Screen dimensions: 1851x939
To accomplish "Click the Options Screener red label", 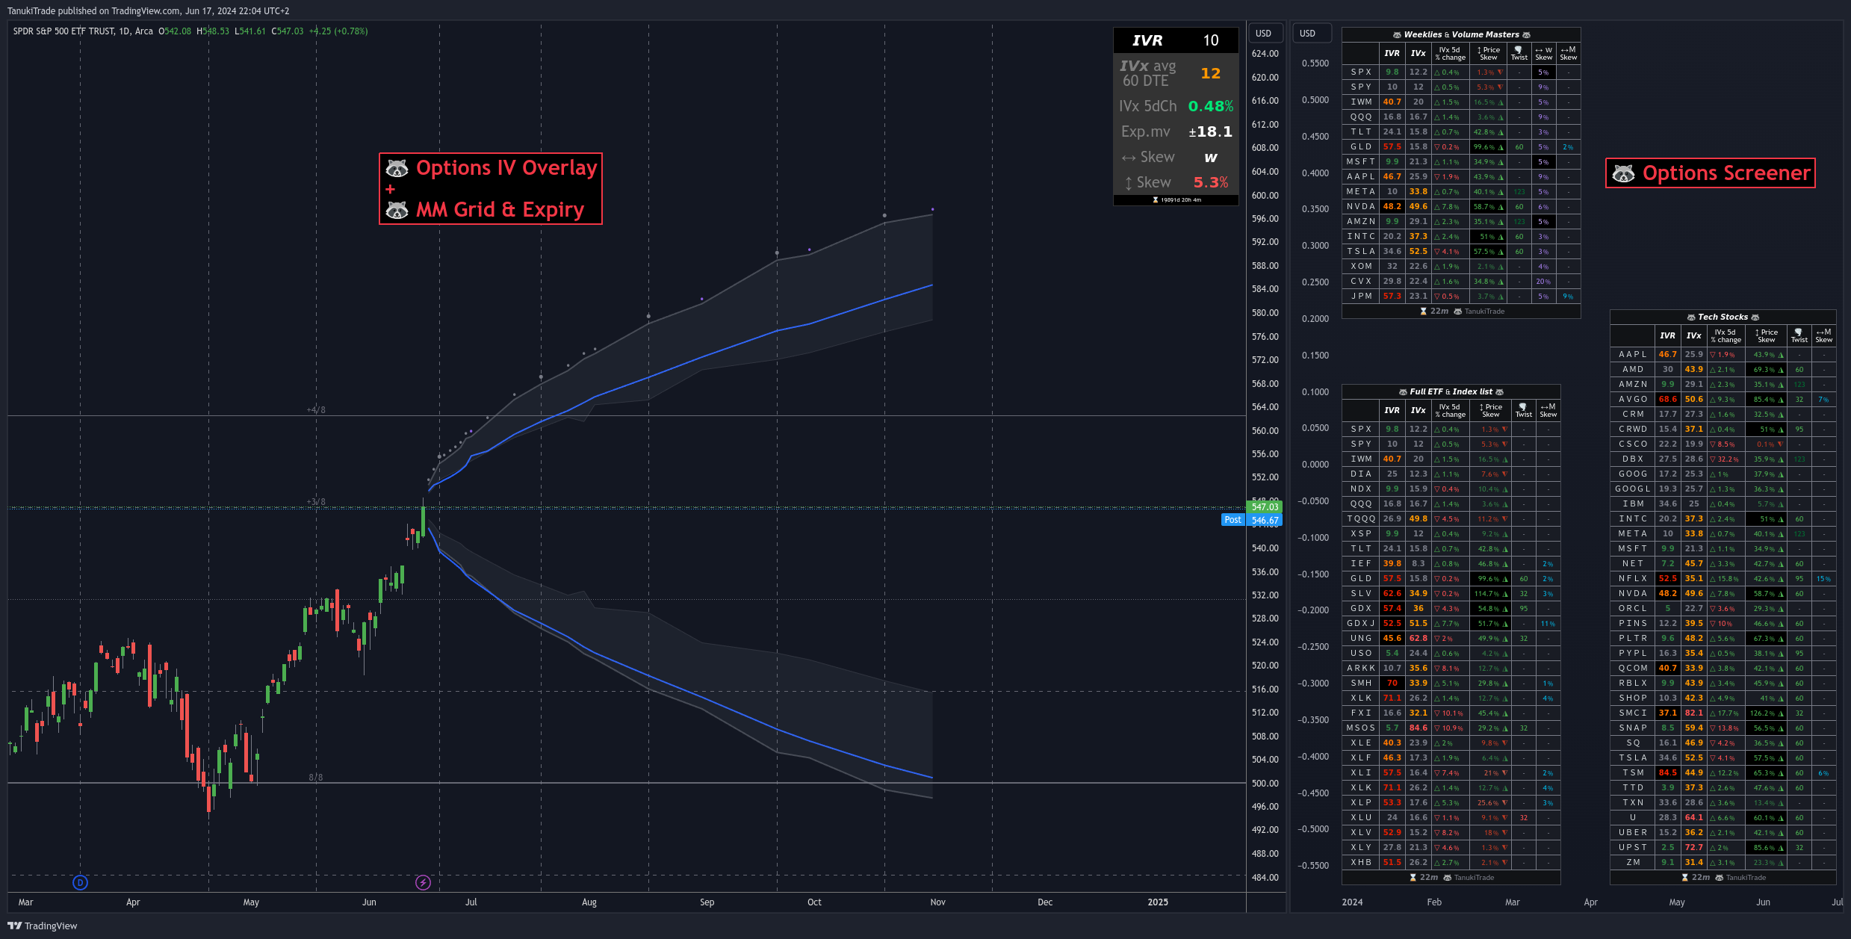I will (x=1710, y=173).
